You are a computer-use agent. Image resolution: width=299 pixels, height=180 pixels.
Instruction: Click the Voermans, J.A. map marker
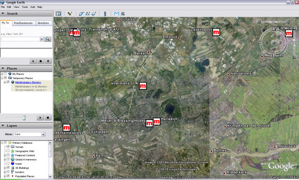[x=143, y=86]
